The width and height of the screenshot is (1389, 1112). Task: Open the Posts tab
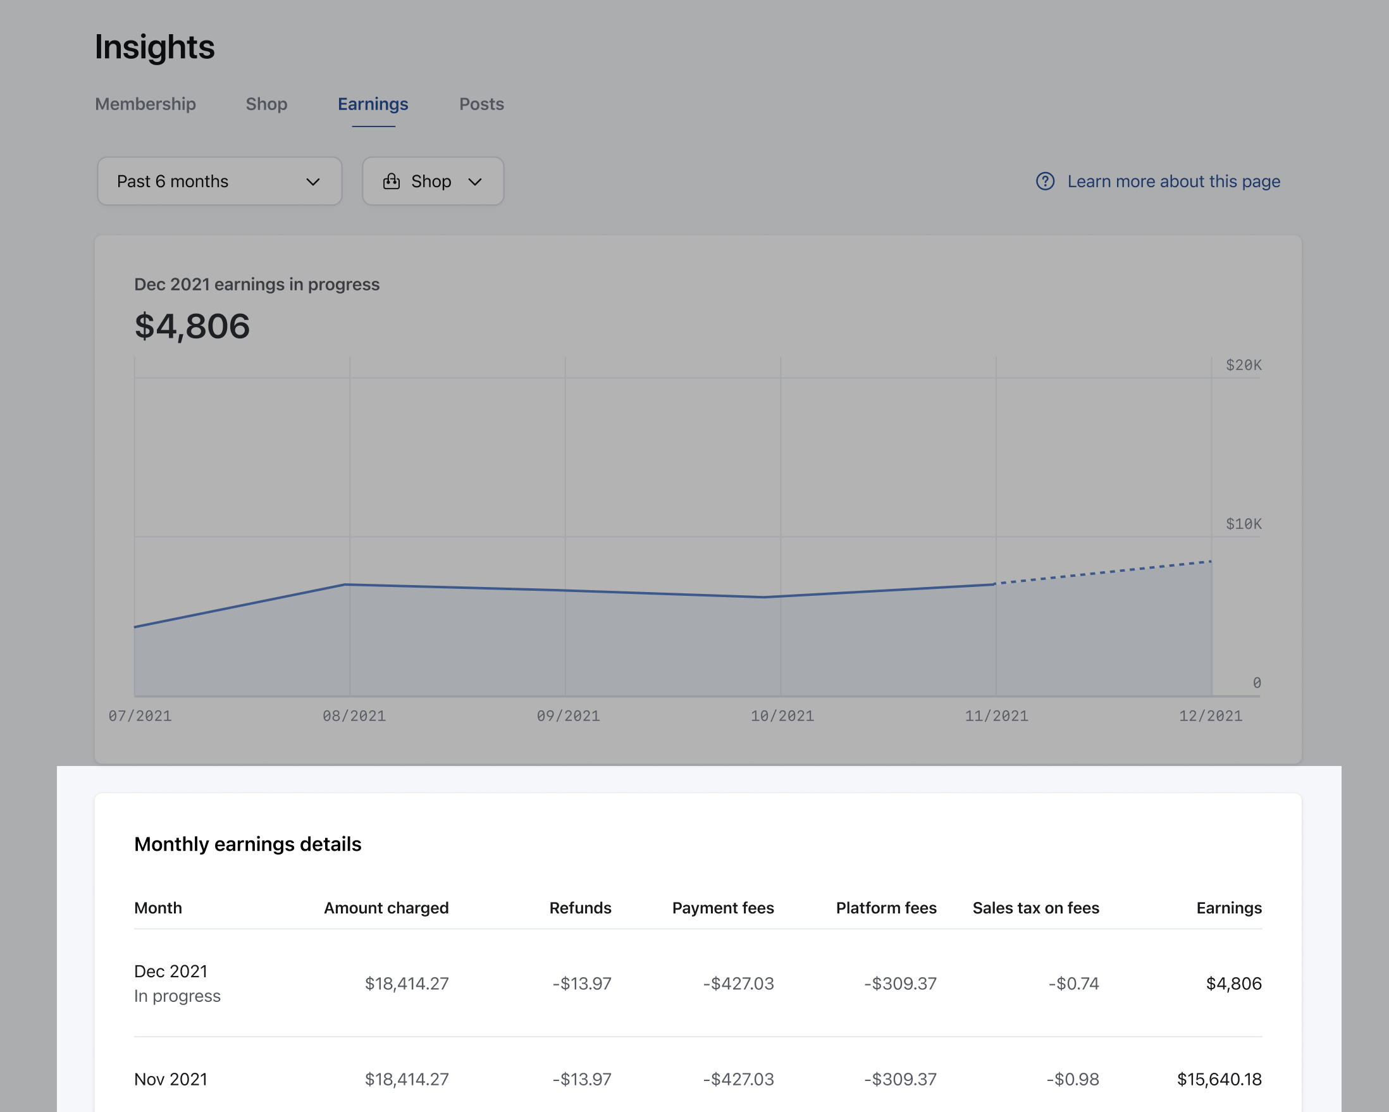click(481, 104)
